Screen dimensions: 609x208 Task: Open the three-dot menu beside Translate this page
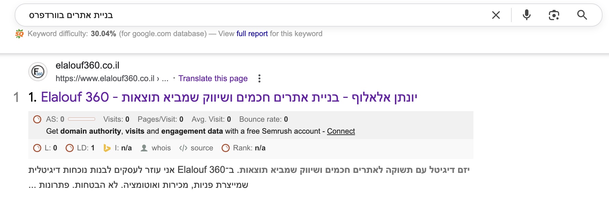[x=259, y=78]
